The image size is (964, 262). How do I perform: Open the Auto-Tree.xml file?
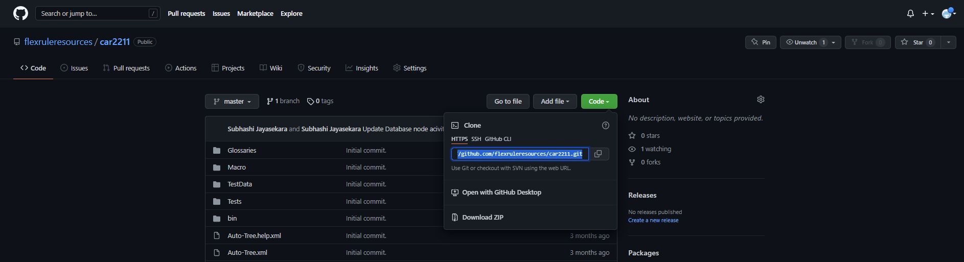pyautogui.click(x=247, y=253)
